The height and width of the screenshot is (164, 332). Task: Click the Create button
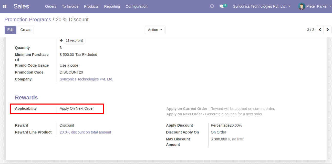pos(26,30)
